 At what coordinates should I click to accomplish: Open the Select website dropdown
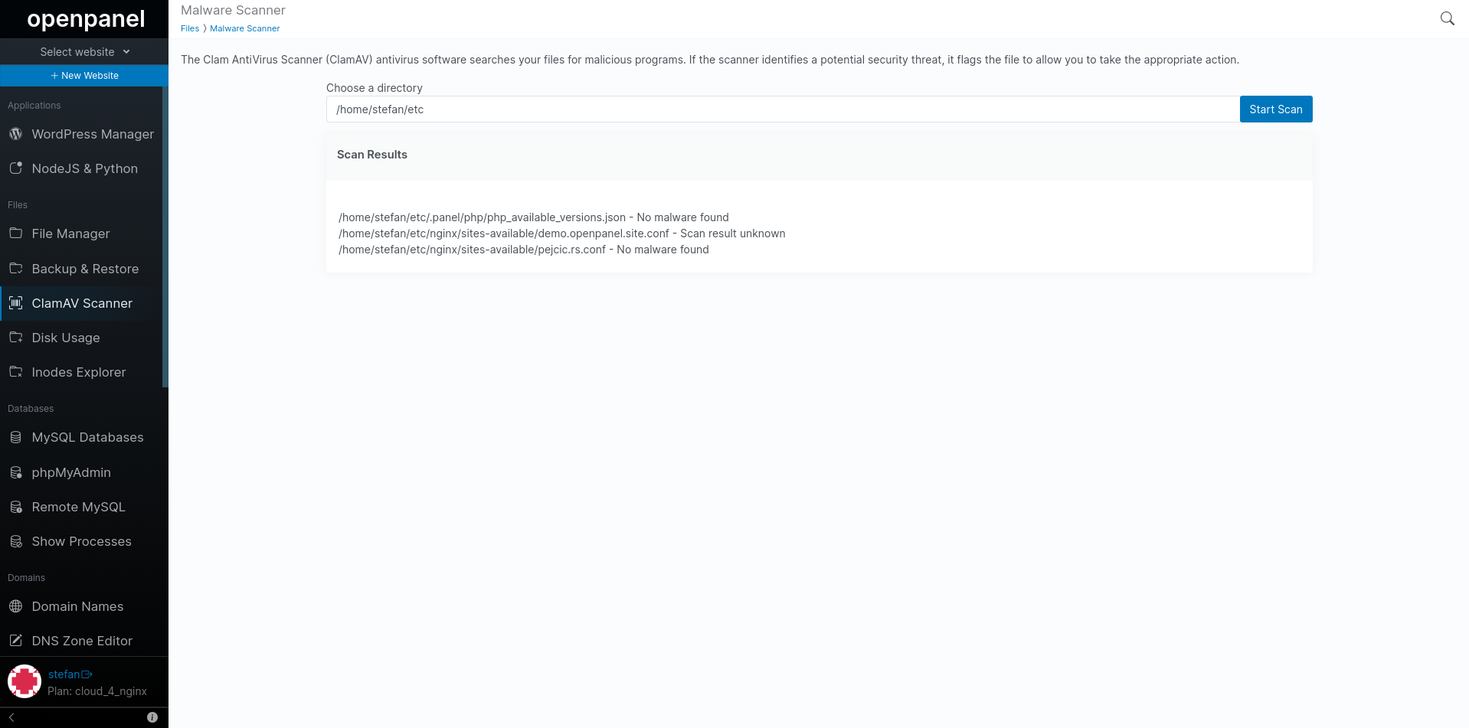click(84, 52)
